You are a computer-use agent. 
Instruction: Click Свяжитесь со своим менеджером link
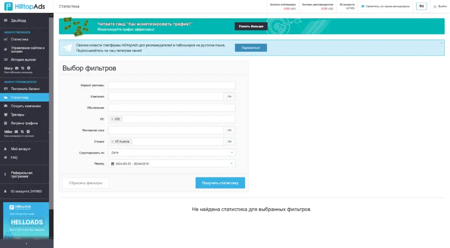click(x=385, y=6)
